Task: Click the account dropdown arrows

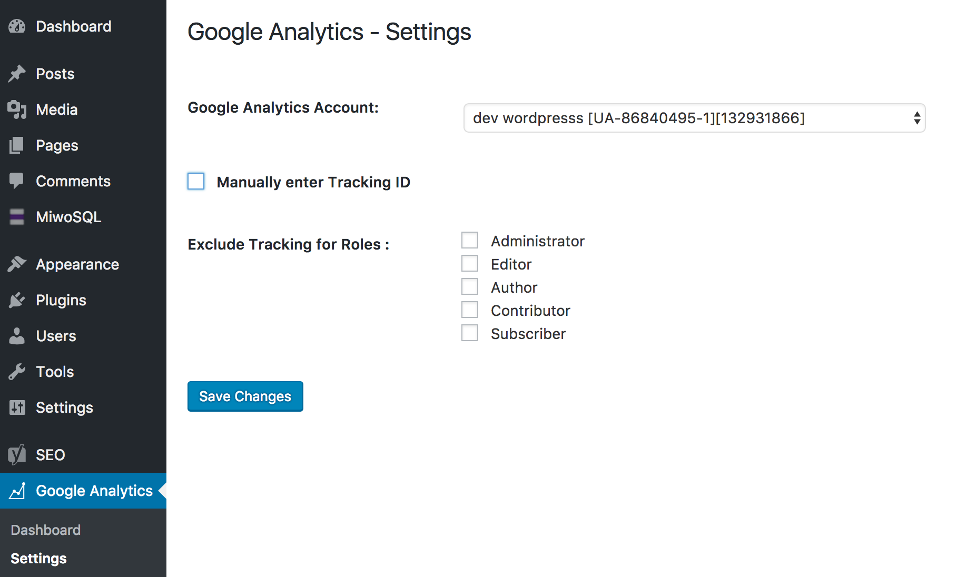Action: click(917, 118)
